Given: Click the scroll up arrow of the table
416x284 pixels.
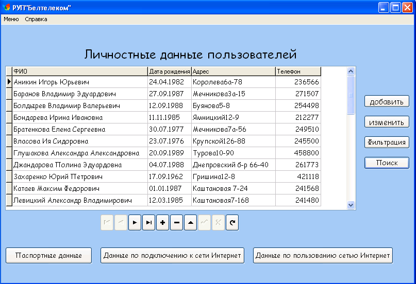Looking at the screenshot, I should pyautogui.click(x=351, y=71).
